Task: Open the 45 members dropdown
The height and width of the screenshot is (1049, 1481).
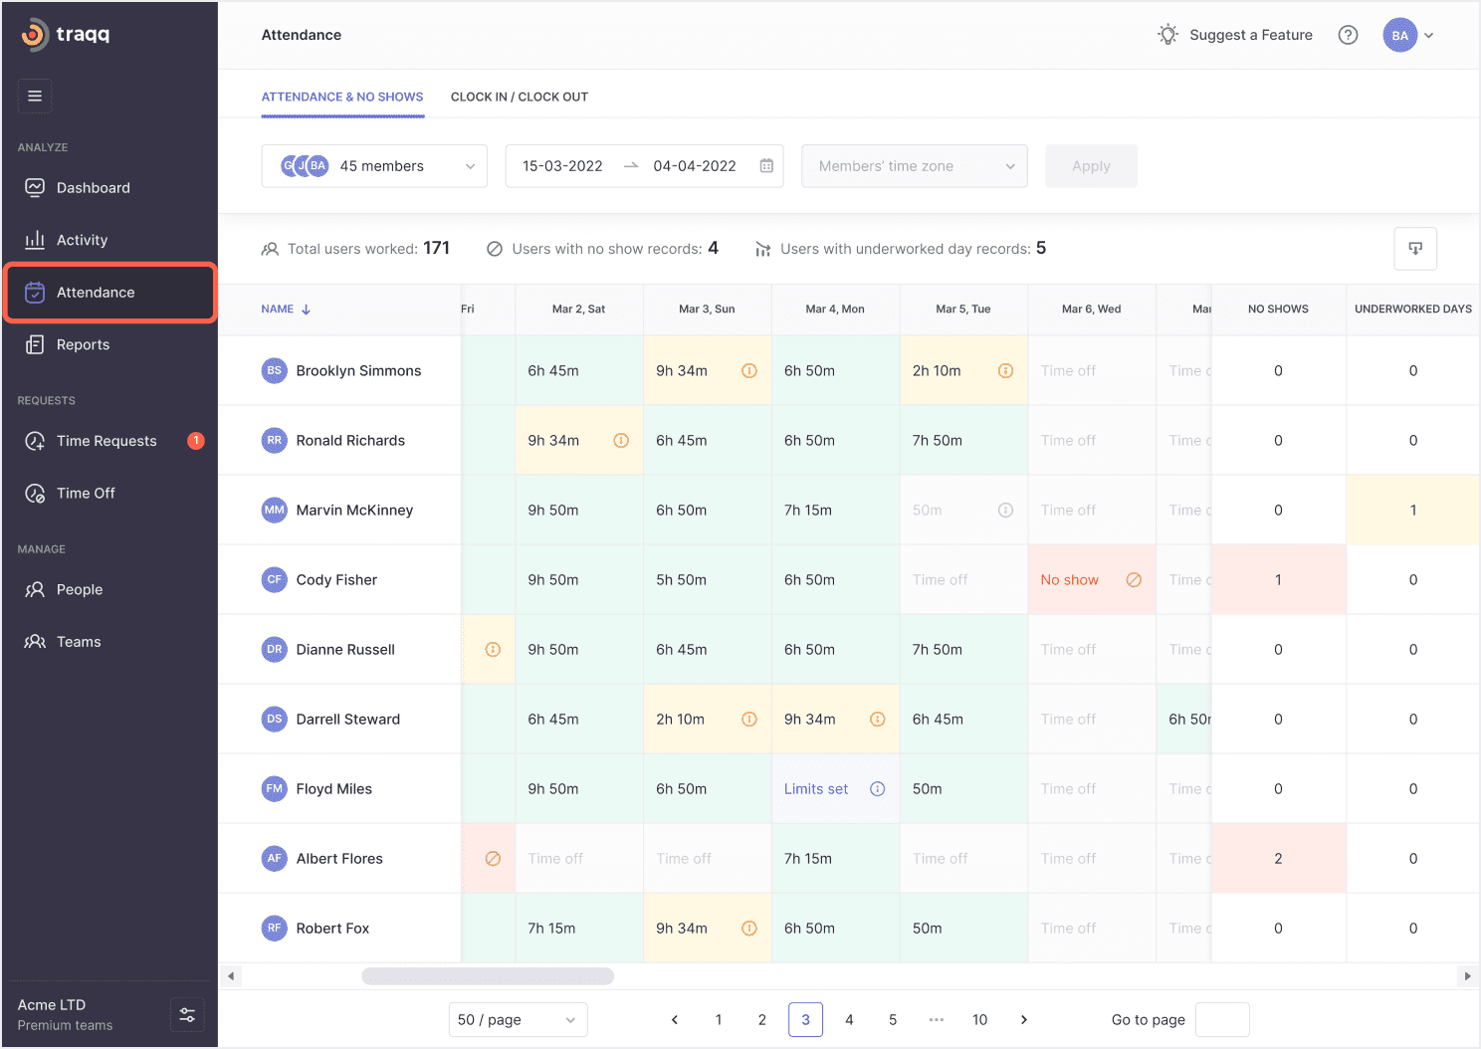Action: click(x=374, y=166)
